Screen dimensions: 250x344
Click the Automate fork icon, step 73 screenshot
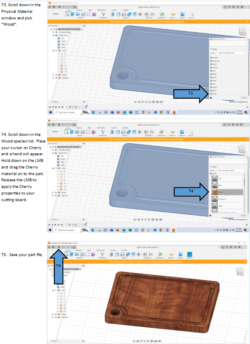104,14
